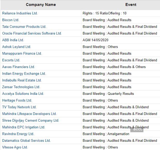Click the Event column header

[131, 5]
